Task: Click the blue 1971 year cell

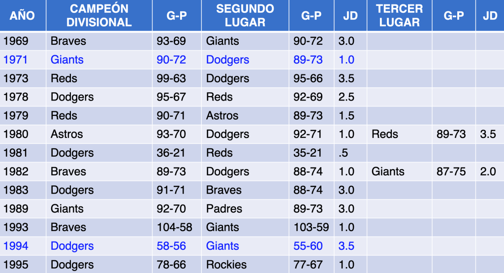Action: click(x=15, y=60)
